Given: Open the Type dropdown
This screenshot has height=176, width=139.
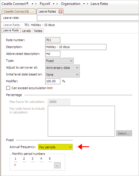Looking at the screenshot, I should pyautogui.click(x=59, y=61).
